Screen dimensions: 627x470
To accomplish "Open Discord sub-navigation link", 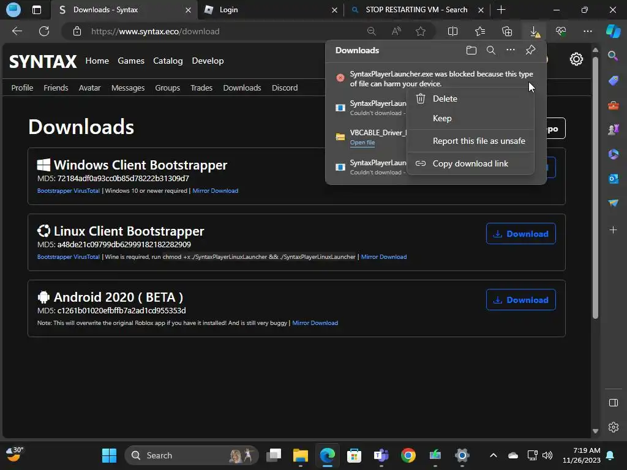I will (x=285, y=88).
